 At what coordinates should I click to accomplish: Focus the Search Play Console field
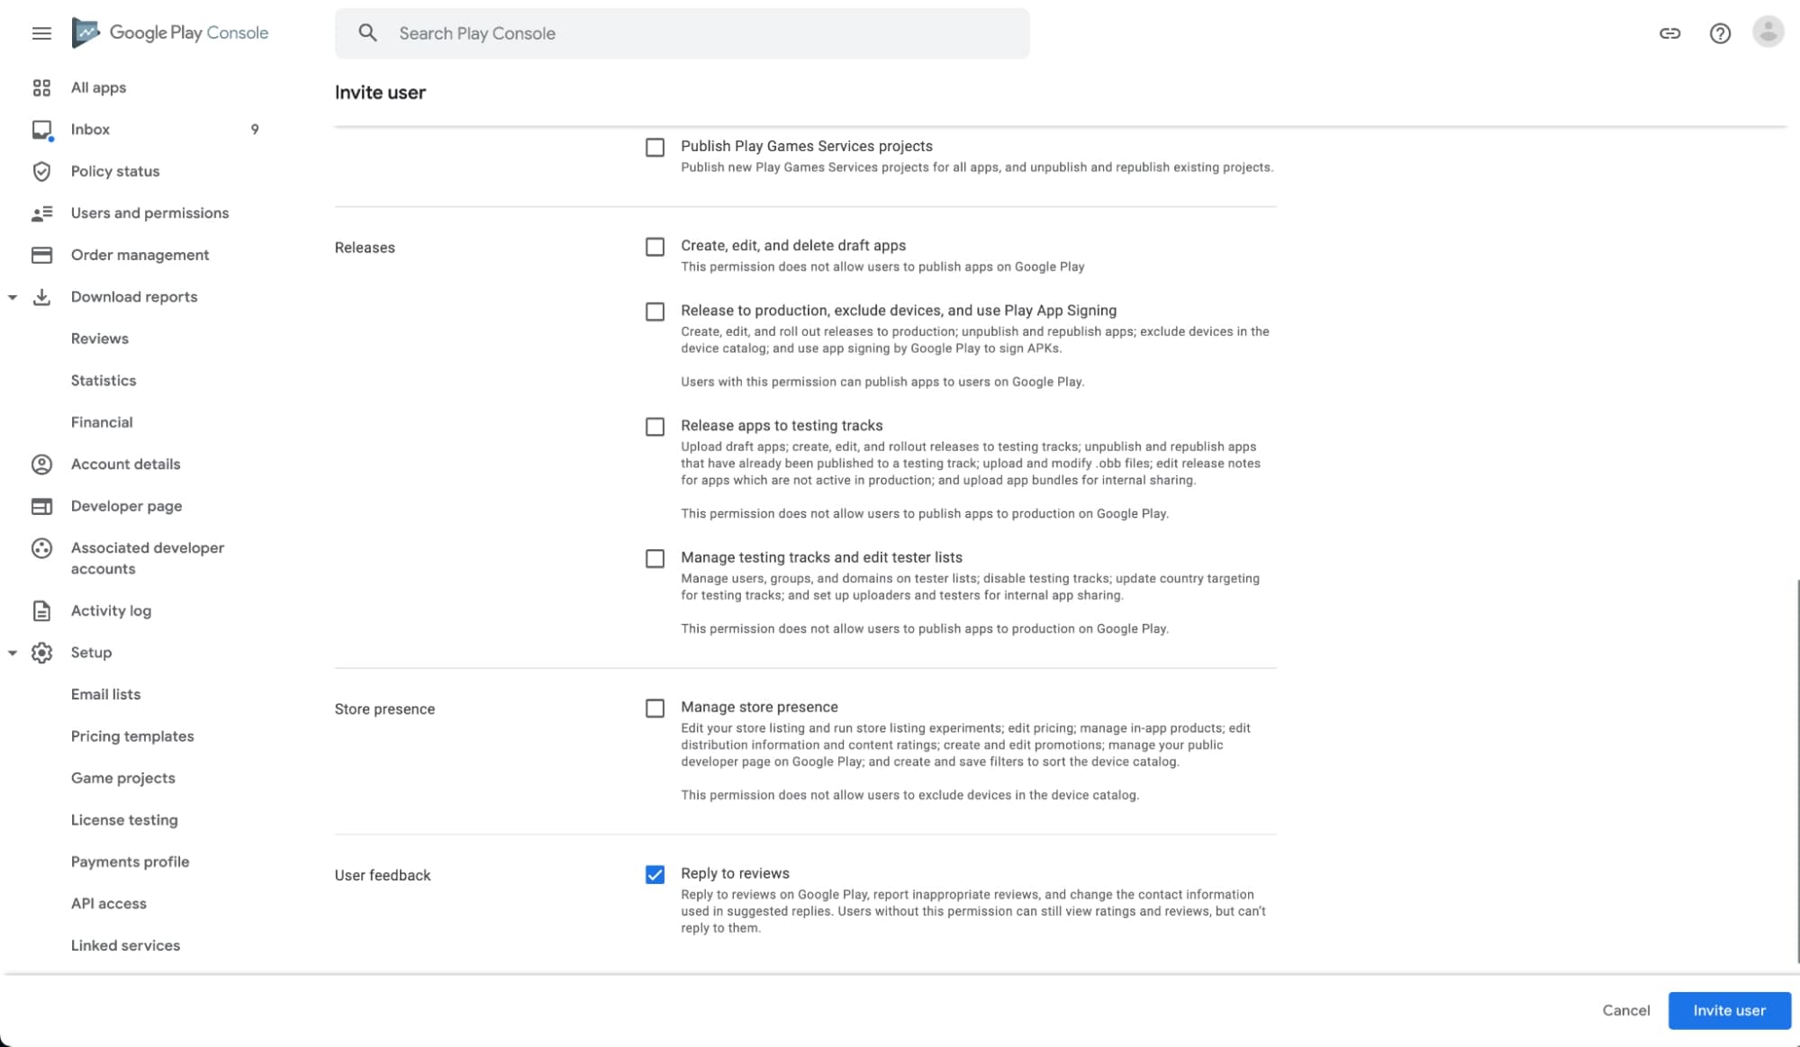tap(682, 33)
